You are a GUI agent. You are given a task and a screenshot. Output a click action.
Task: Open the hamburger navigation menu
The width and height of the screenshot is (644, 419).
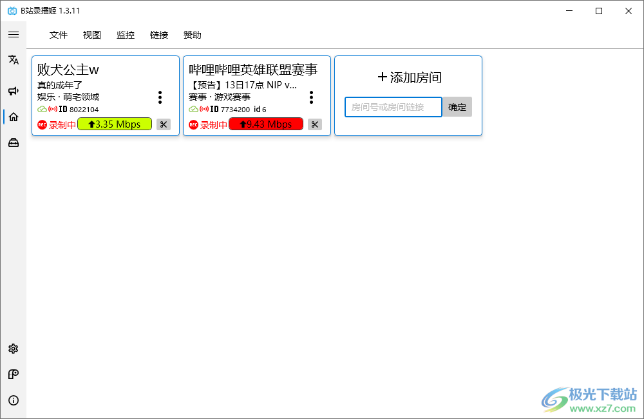[x=14, y=35]
